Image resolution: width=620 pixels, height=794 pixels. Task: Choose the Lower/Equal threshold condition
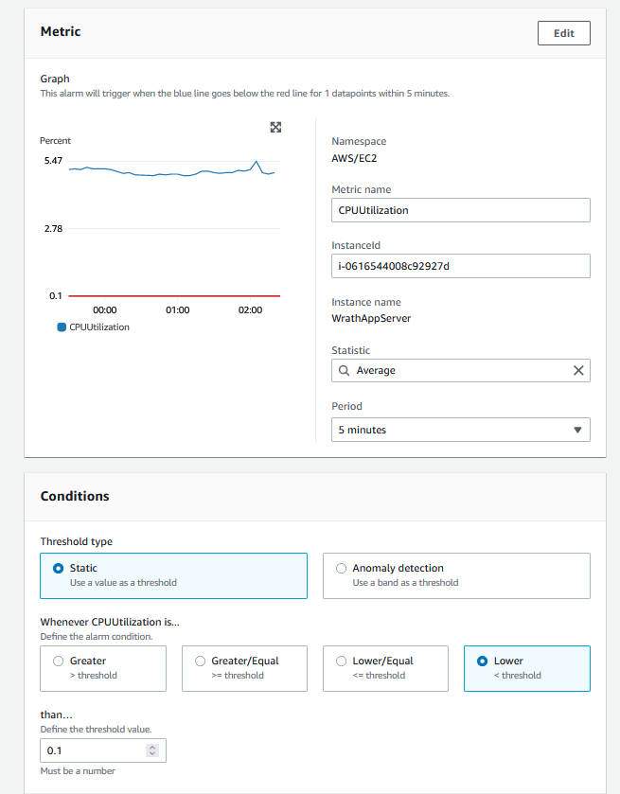click(342, 662)
